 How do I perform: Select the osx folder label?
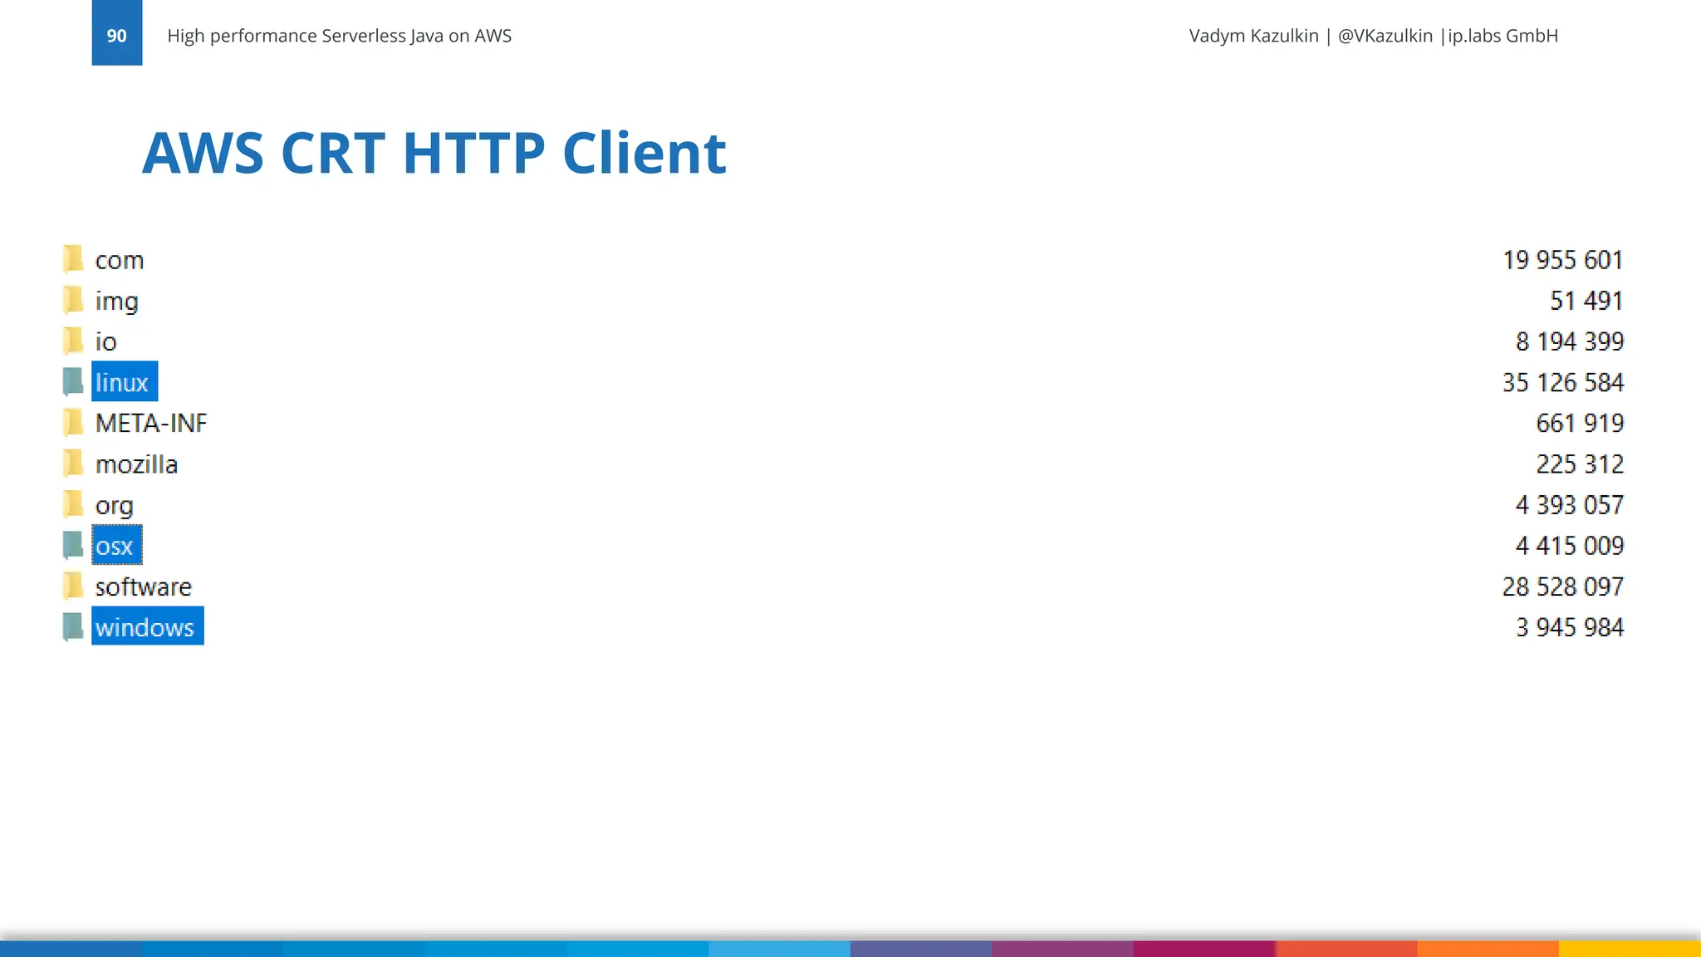115,546
